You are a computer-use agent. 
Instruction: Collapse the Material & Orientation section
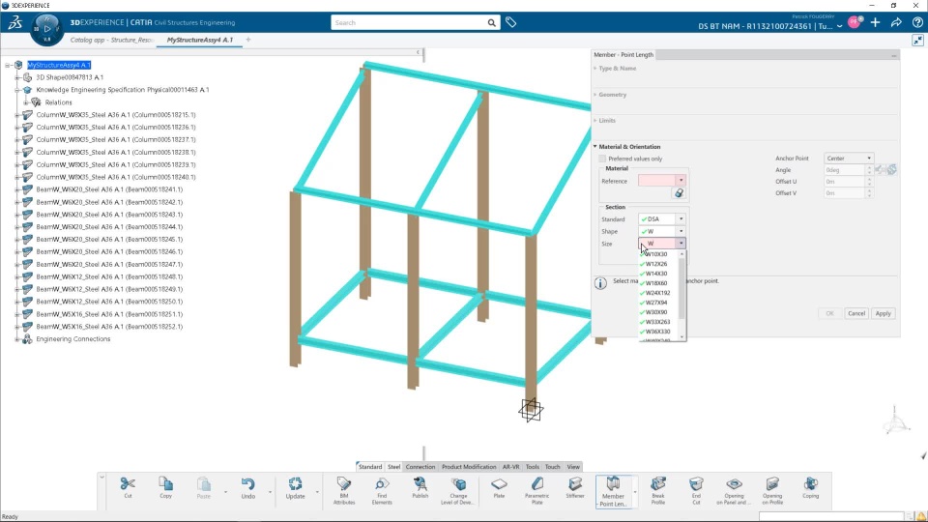click(x=627, y=147)
